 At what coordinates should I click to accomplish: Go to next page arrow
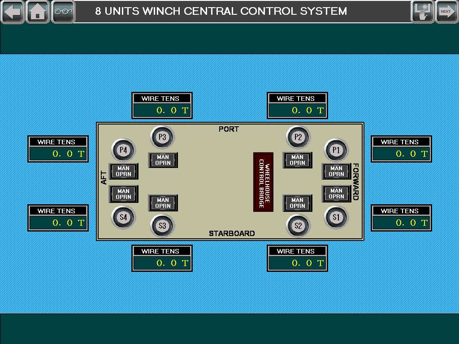point(447,12)
